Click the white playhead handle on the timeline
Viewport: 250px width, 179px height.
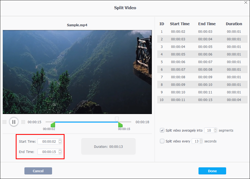coord(117,119)
